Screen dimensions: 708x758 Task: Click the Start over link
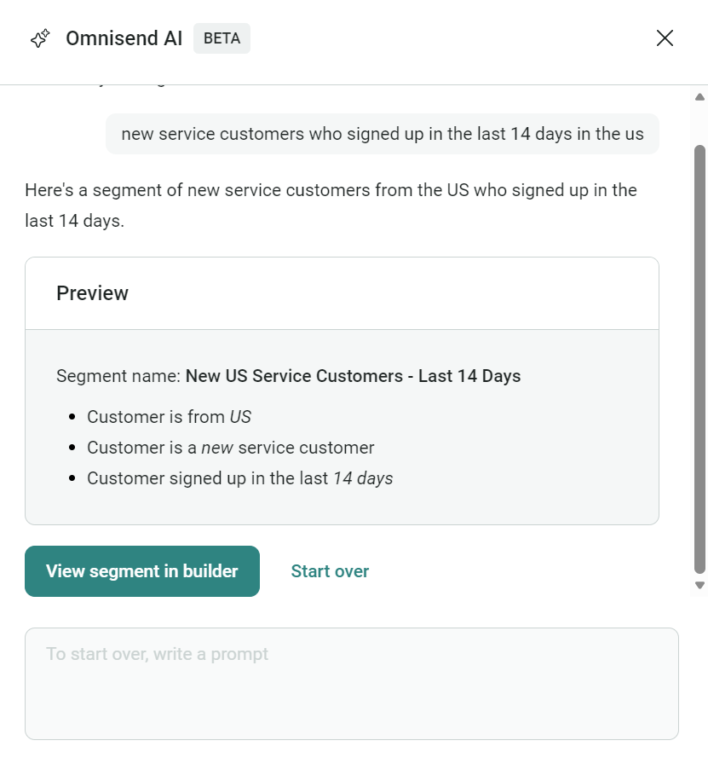(x=330, y=571)
